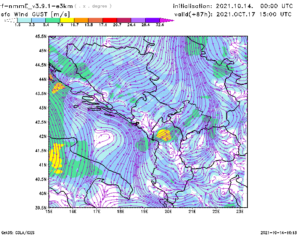Screen dimensions: 305x235
Task: Click the 39.5N latitude label
Action: pyautogui.click(x=41, y=208)
